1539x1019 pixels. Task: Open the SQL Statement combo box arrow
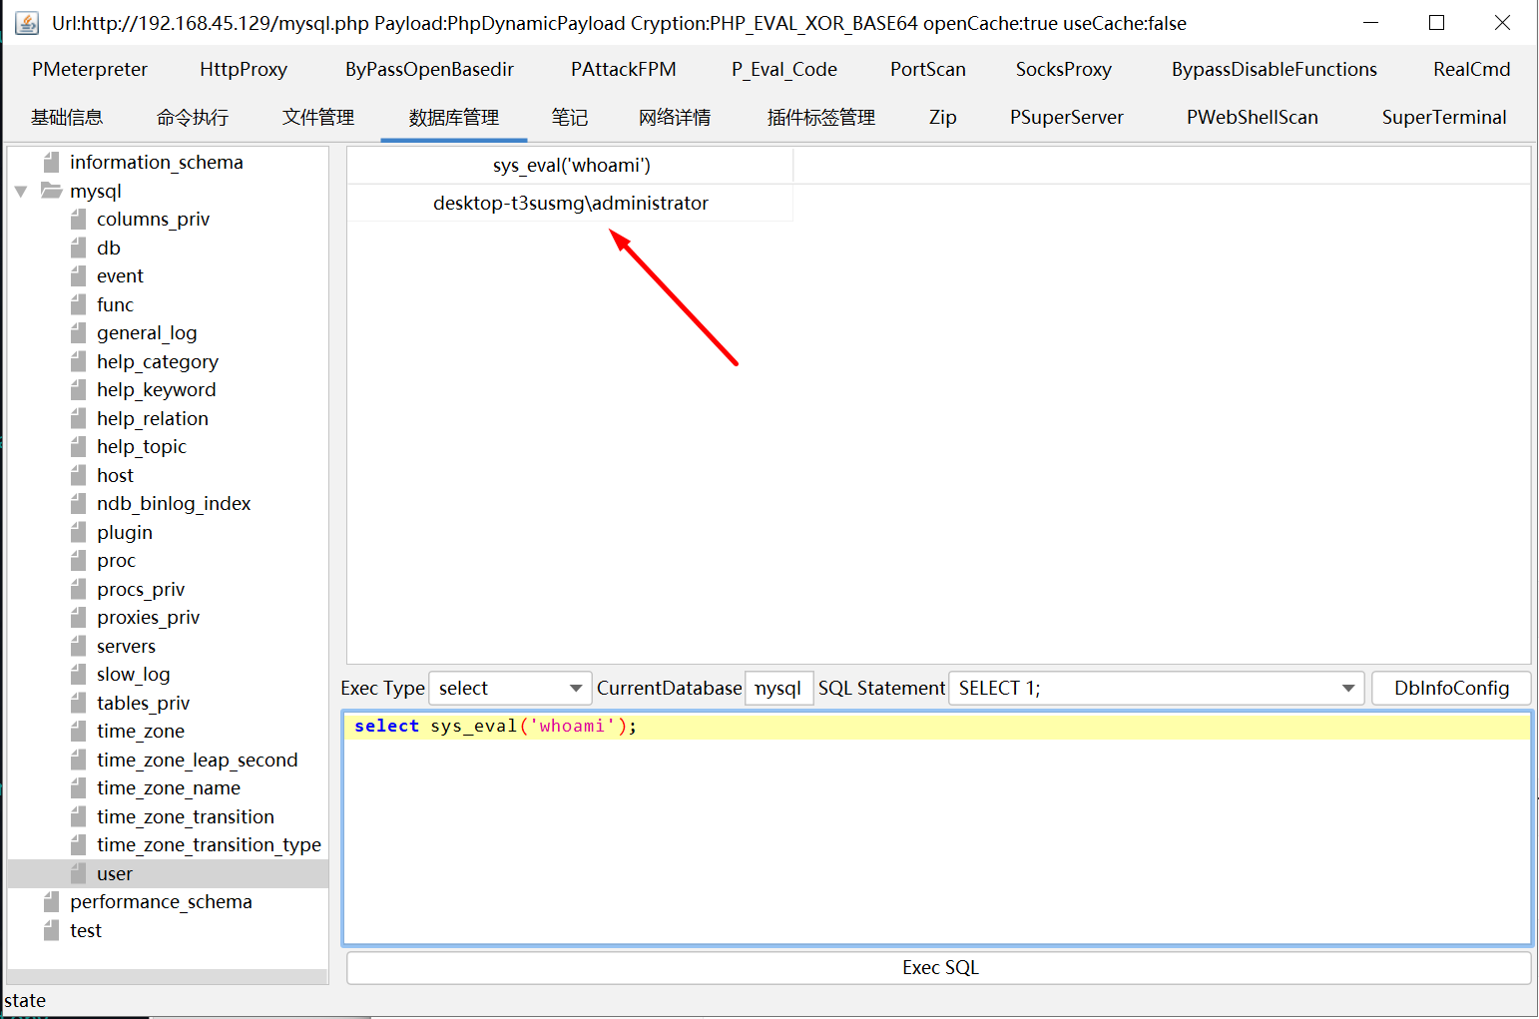click(1348, 688)
